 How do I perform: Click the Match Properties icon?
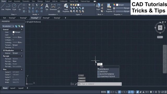(x=109, y=8)
